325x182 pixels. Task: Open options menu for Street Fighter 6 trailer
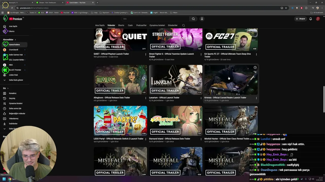coord(201,54)
